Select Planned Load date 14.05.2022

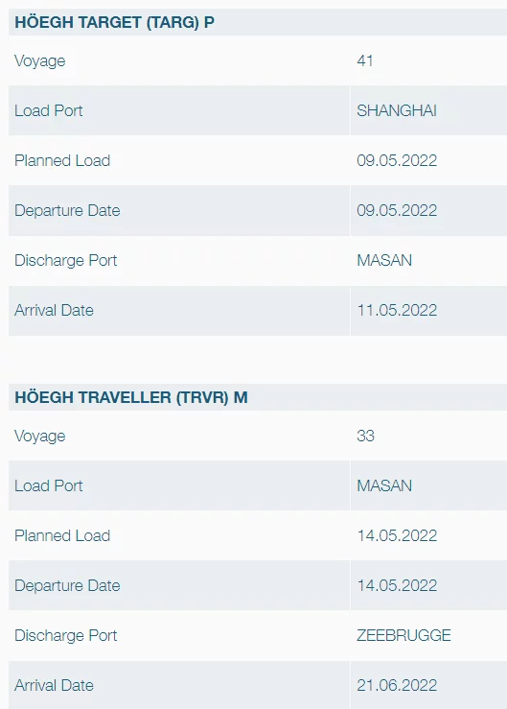pyautogui.click(x=397, y=535)
